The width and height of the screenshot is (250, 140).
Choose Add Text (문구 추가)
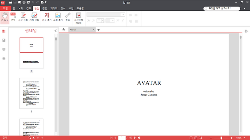point(47,17)
